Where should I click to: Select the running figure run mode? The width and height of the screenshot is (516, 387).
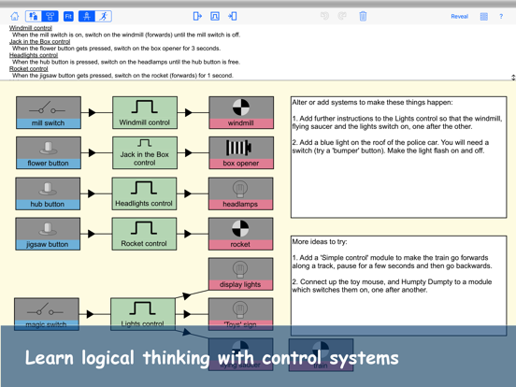104,16
